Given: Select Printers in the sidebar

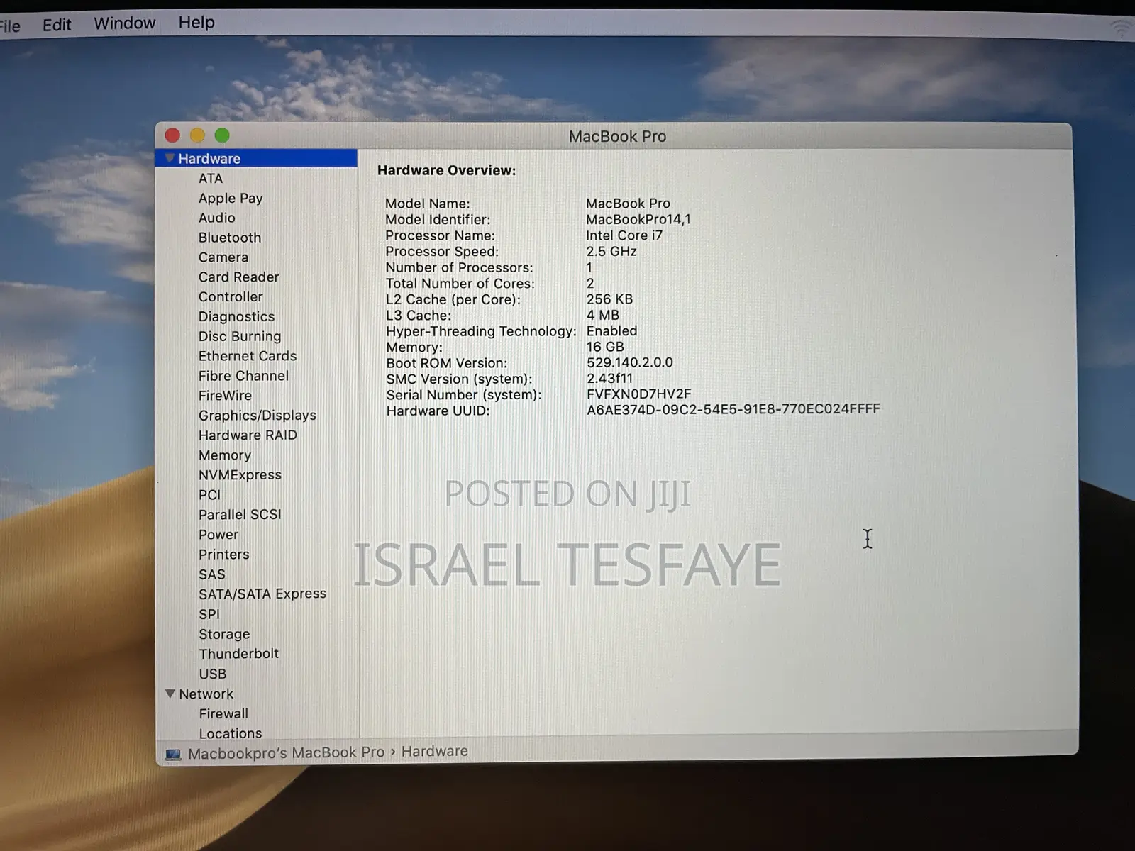Looking at the screenshot, I should pos(224,555).
